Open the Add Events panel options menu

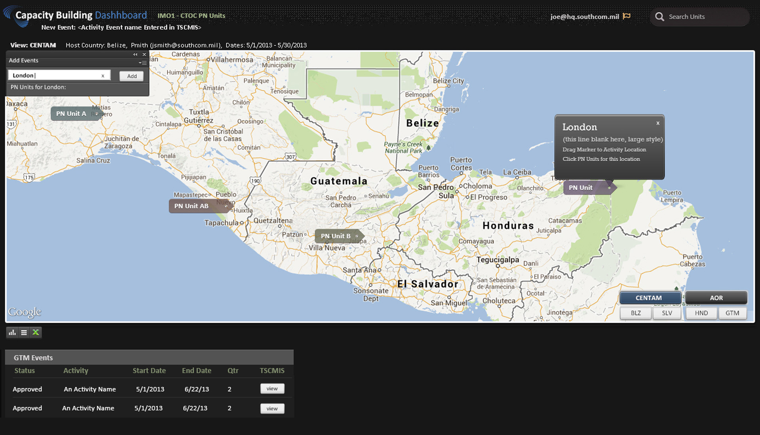[x=143, y=62]
